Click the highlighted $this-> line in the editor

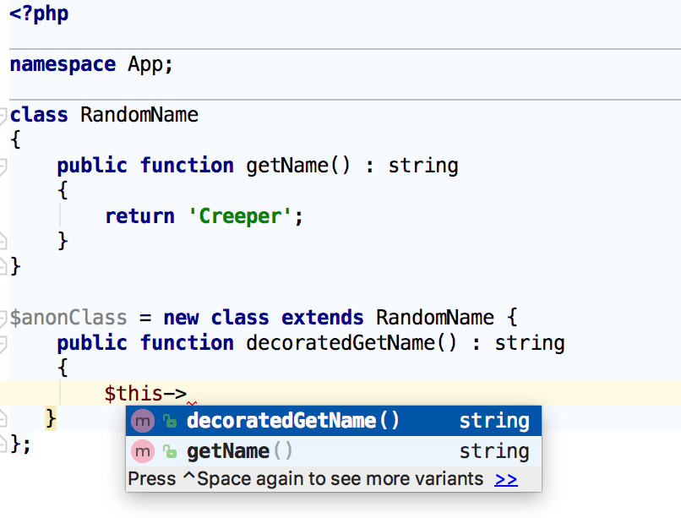144,393
